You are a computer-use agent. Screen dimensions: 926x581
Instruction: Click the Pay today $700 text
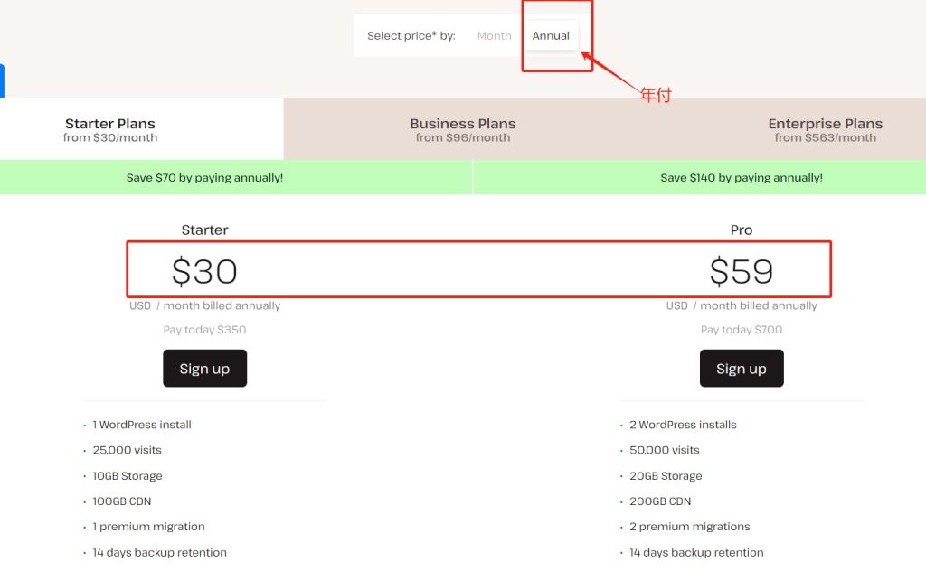tap(741, 329)
